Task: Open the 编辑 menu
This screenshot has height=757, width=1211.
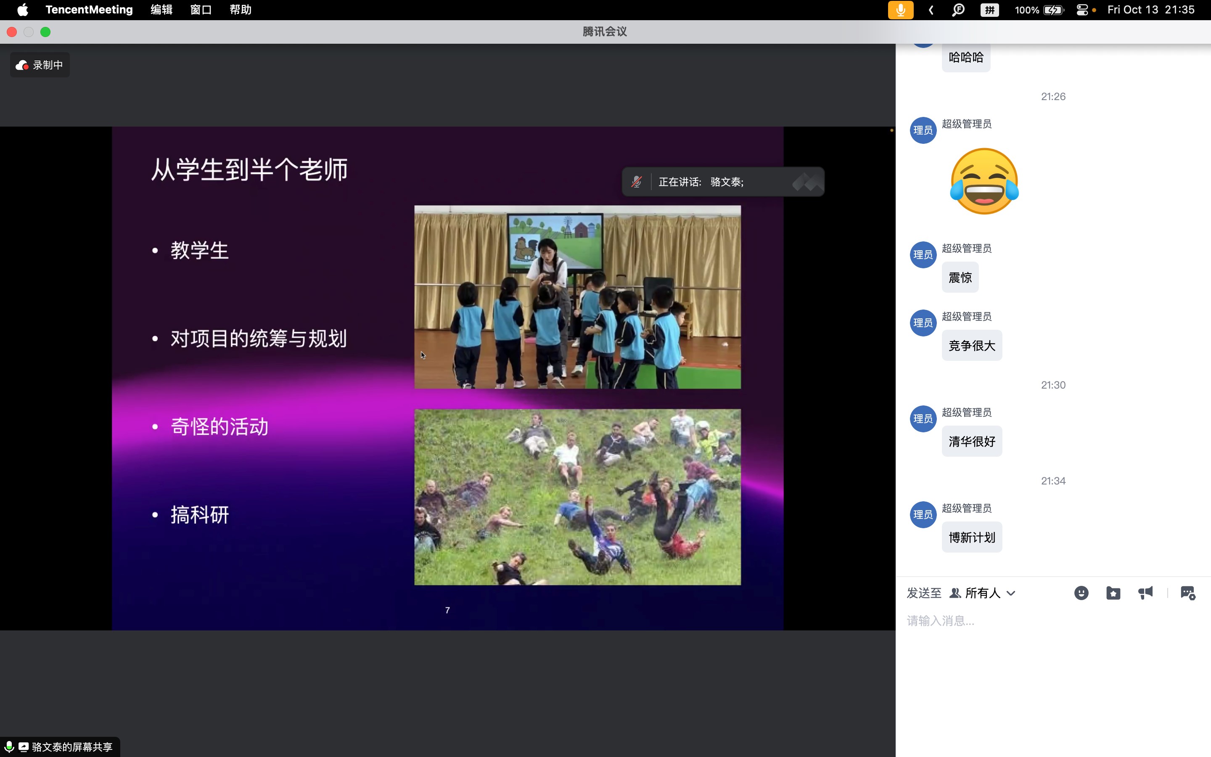Action: (161, 10)
